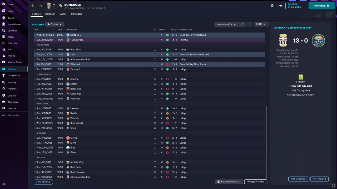Click the Fuenlabrada opposition name
The height and width of the screenshot is (189, 337).
77,40
